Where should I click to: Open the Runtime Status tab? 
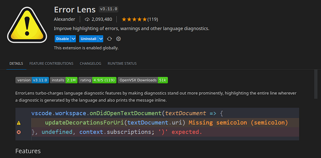(122, 64)
